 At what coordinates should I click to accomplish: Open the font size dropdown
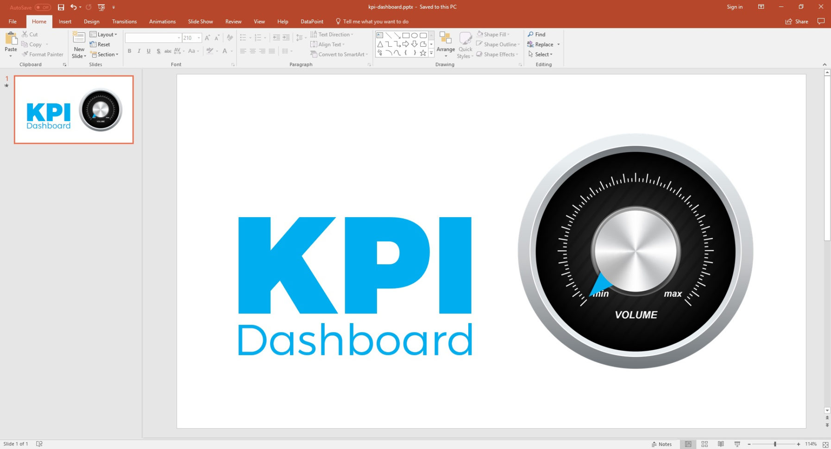tap(199, 37)
